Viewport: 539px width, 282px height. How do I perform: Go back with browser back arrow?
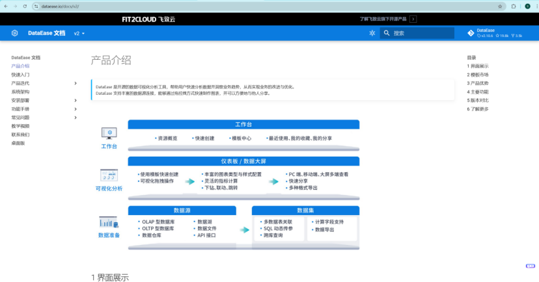[6, 6]
